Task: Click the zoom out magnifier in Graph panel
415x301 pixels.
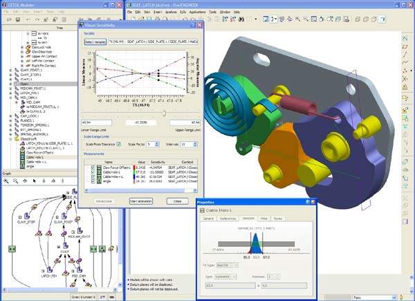Action: pyautogui.click(x=15, y=181)
